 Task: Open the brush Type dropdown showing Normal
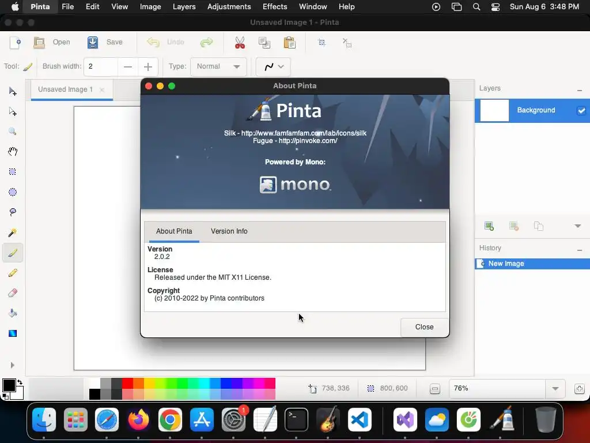(218, 66)
